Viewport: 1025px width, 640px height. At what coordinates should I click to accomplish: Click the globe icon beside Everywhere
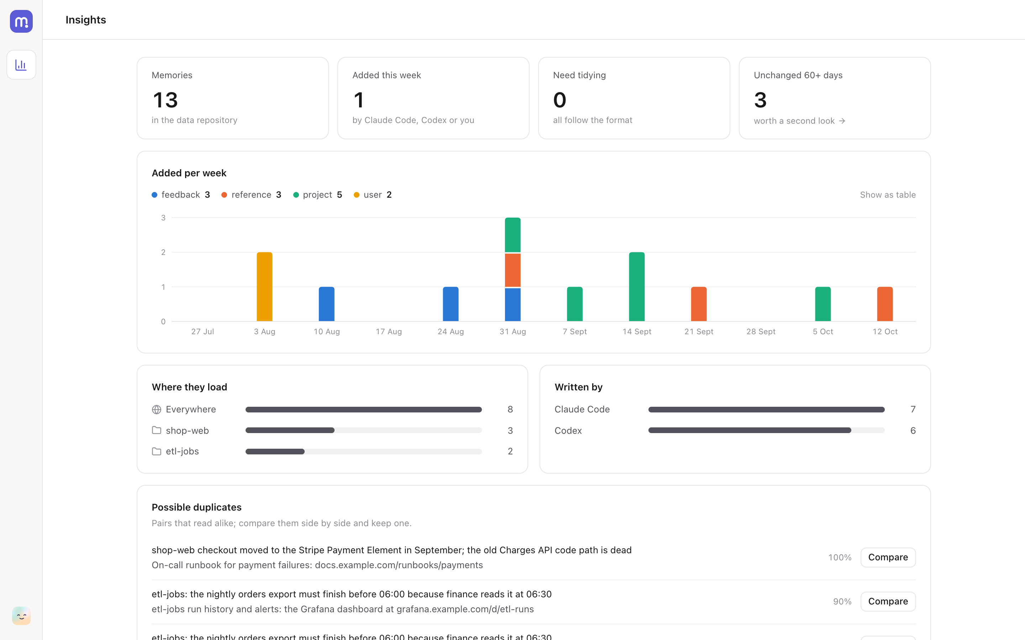pyautogui.click(x=156, y=409)
